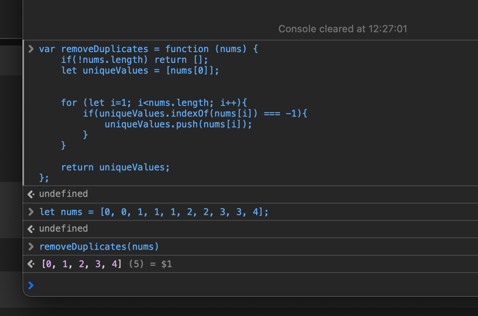Click the 'for (let i=1; i<nums.length; i++){' line
Screen dimensions: 478x316
(154, 103)
